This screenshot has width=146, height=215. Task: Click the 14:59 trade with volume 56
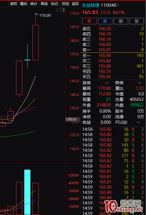[x=113, y=187]
